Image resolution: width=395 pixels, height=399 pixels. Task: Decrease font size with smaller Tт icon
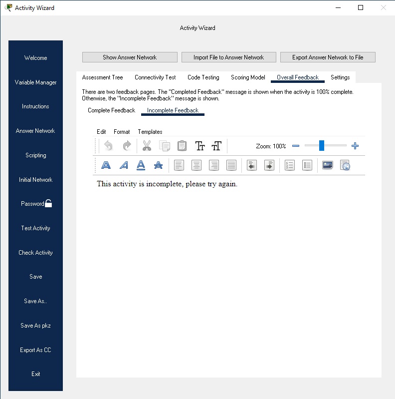point(200,146)
